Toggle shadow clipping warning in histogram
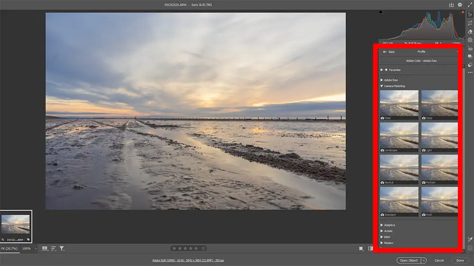The width and height of the screenshot is (474, 266). point(381,12)
